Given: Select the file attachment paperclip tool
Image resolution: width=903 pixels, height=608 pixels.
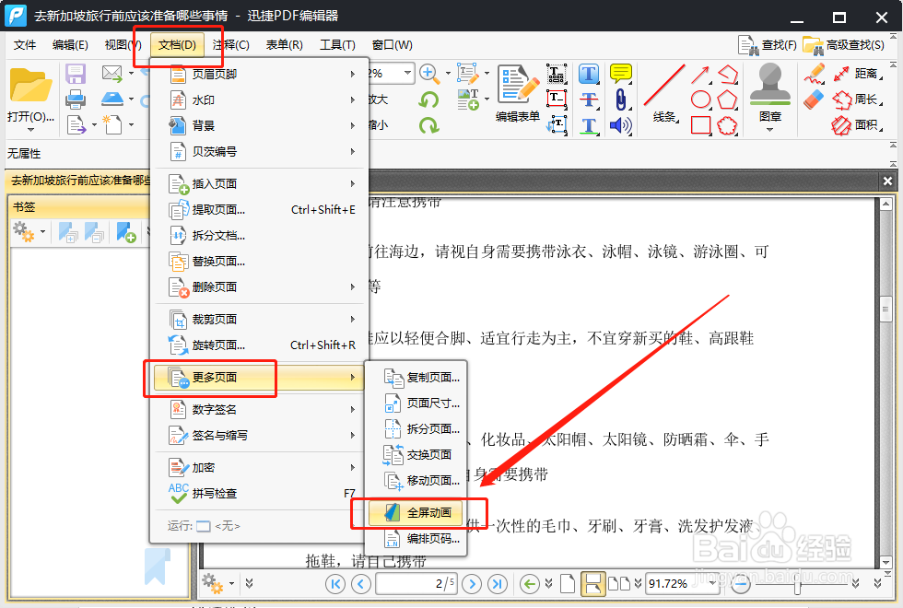Looking at the screenshot, I should (621, 99).
